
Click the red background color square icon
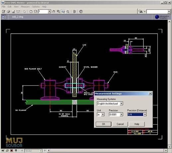pyautogui.click(x=12, y=150)
